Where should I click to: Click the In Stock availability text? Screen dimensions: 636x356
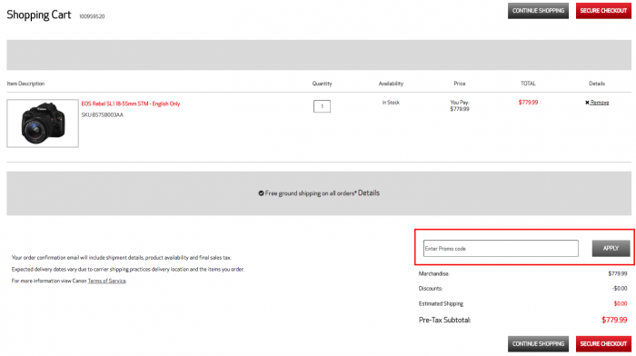tap(391, 103)
